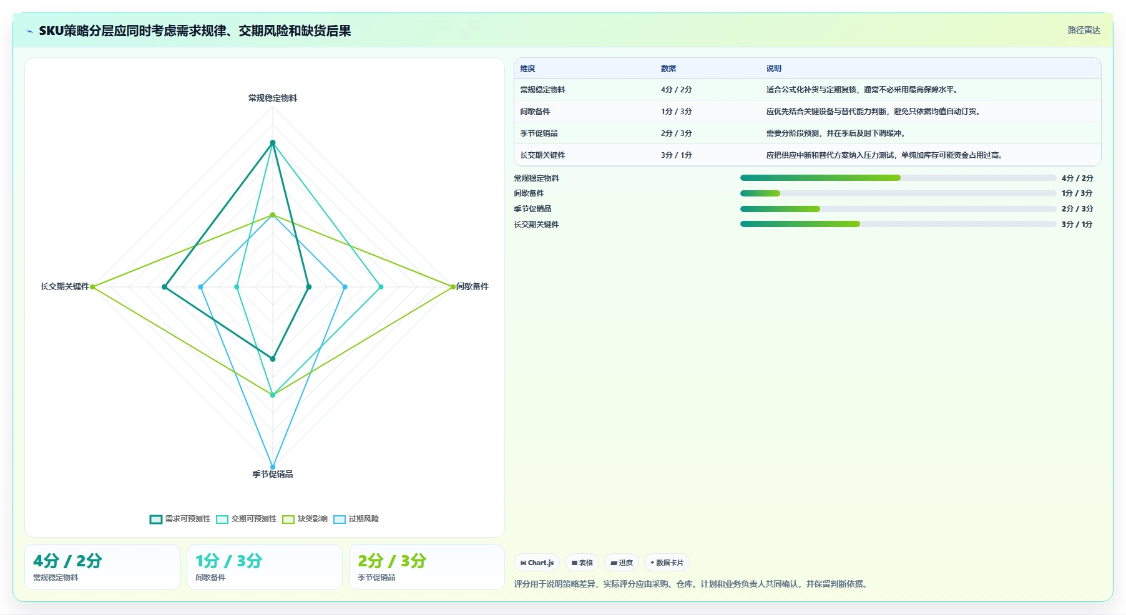Click the 长交期关键件 label beside its progress bar
1126x615 pixels.
pyautogui.click(x=536, y=225)
